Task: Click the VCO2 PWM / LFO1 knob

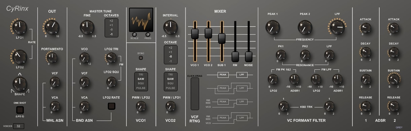Action: point(171,106)
